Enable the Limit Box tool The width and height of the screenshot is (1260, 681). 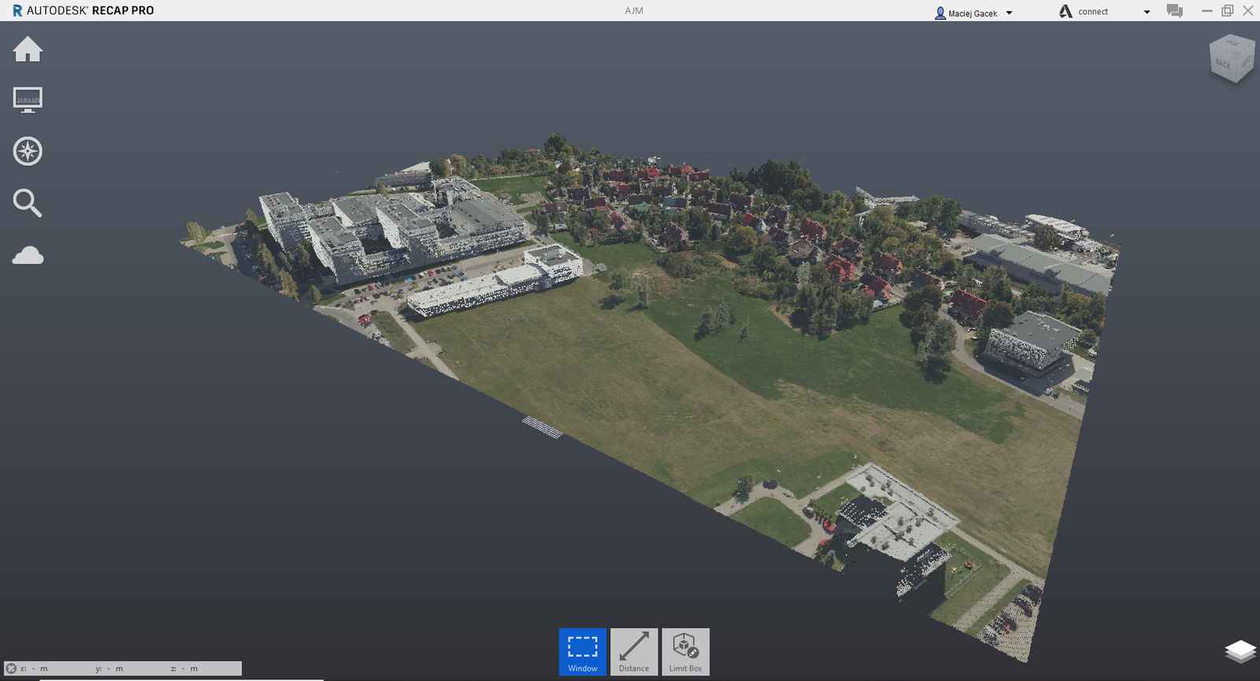pos(685,651)
